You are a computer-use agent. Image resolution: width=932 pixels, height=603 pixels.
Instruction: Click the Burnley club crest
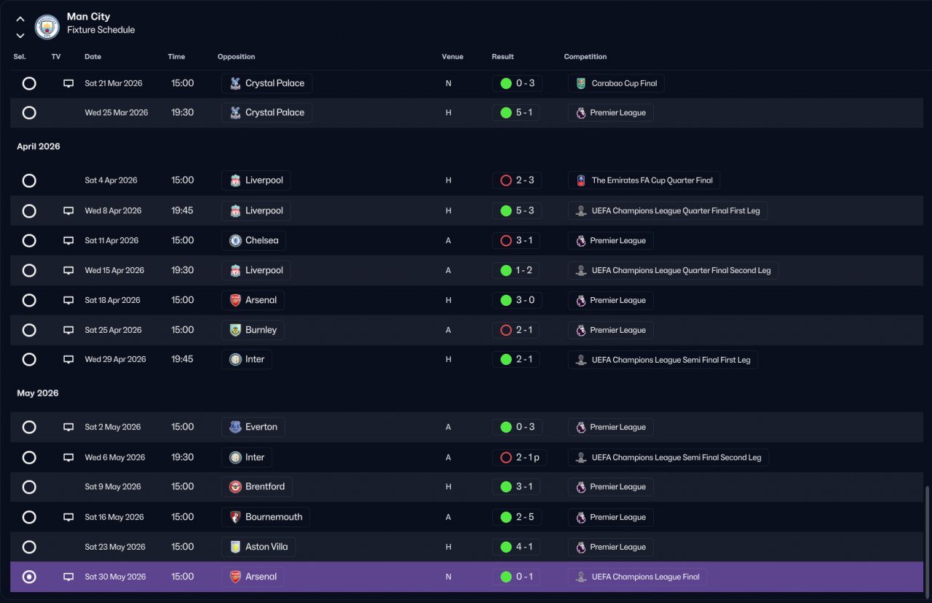[x=235, y=331]
